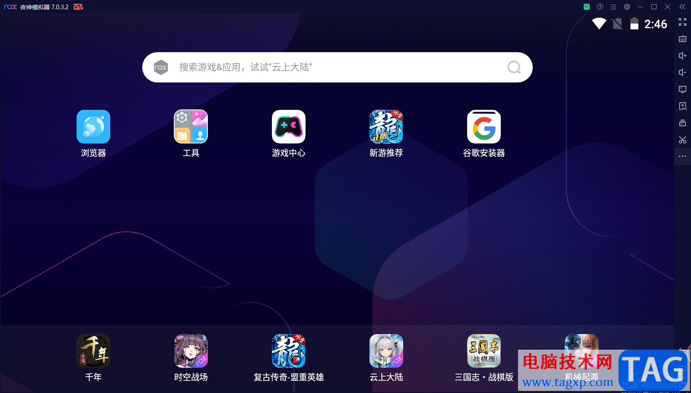
Task: Close the Nox emulator window
Action: [x=667, y=7]
